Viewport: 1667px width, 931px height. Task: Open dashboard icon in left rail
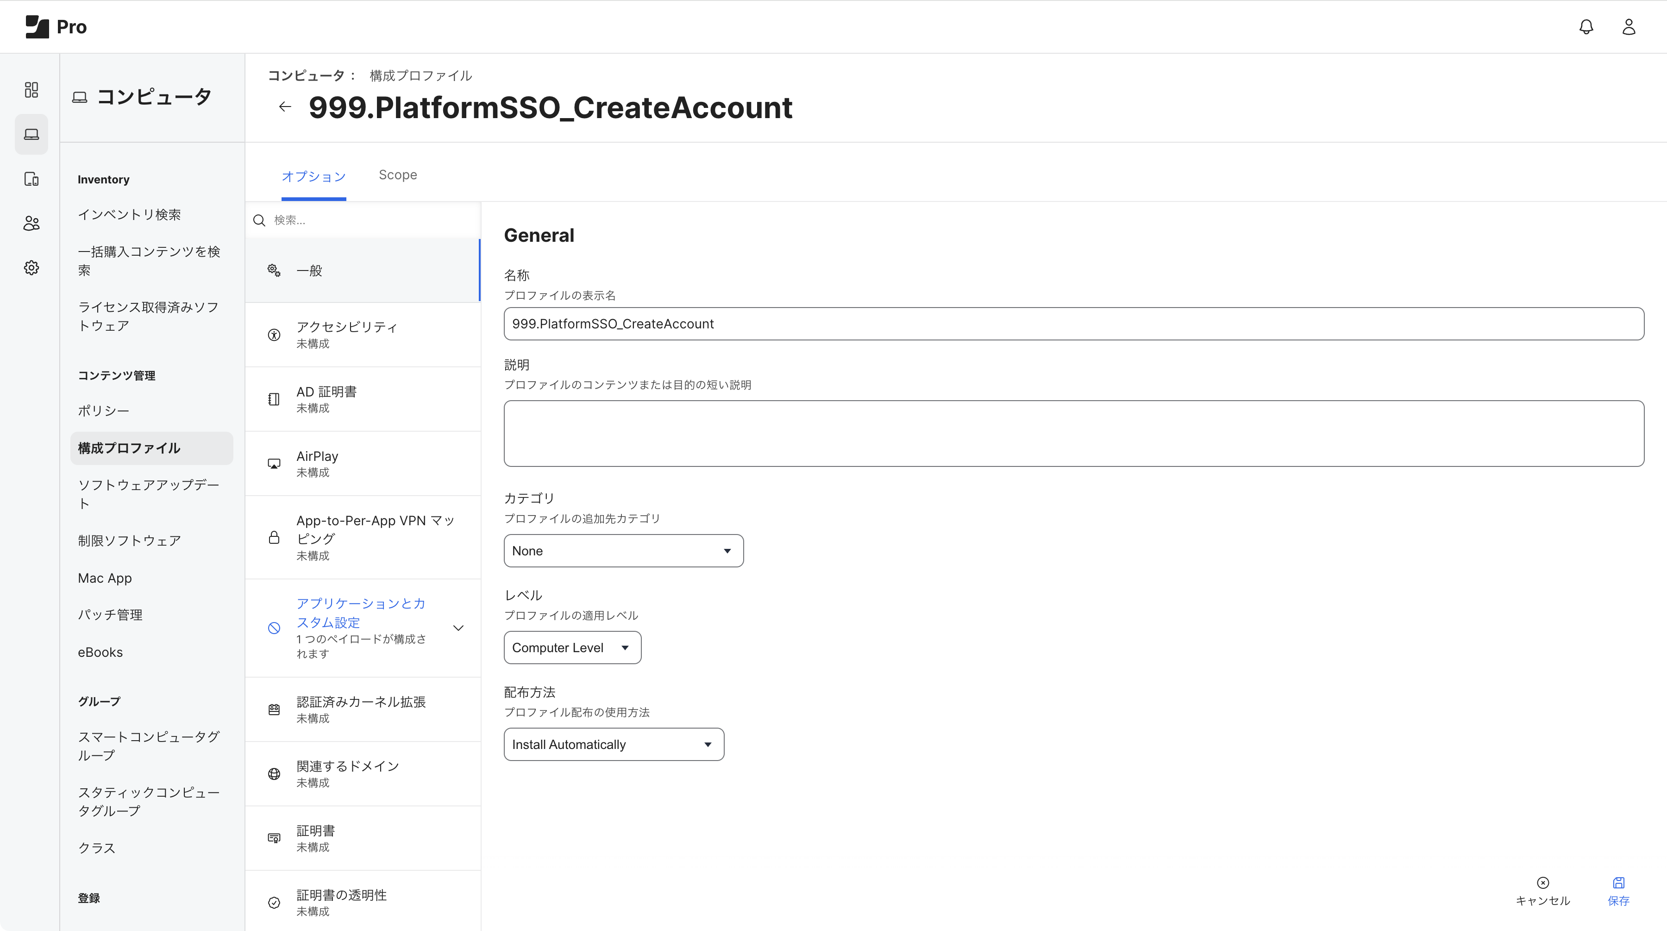[31, 89]
